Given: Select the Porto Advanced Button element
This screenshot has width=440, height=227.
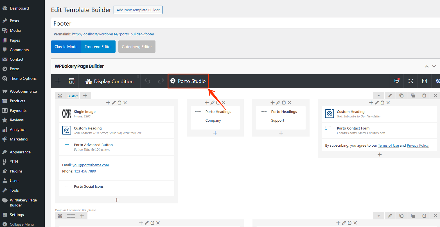Looking at the screenshot, I should point(117,147).
